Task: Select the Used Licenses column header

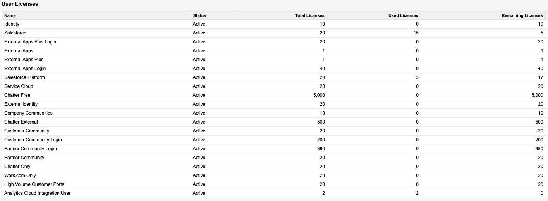Action: pos(403,15)
